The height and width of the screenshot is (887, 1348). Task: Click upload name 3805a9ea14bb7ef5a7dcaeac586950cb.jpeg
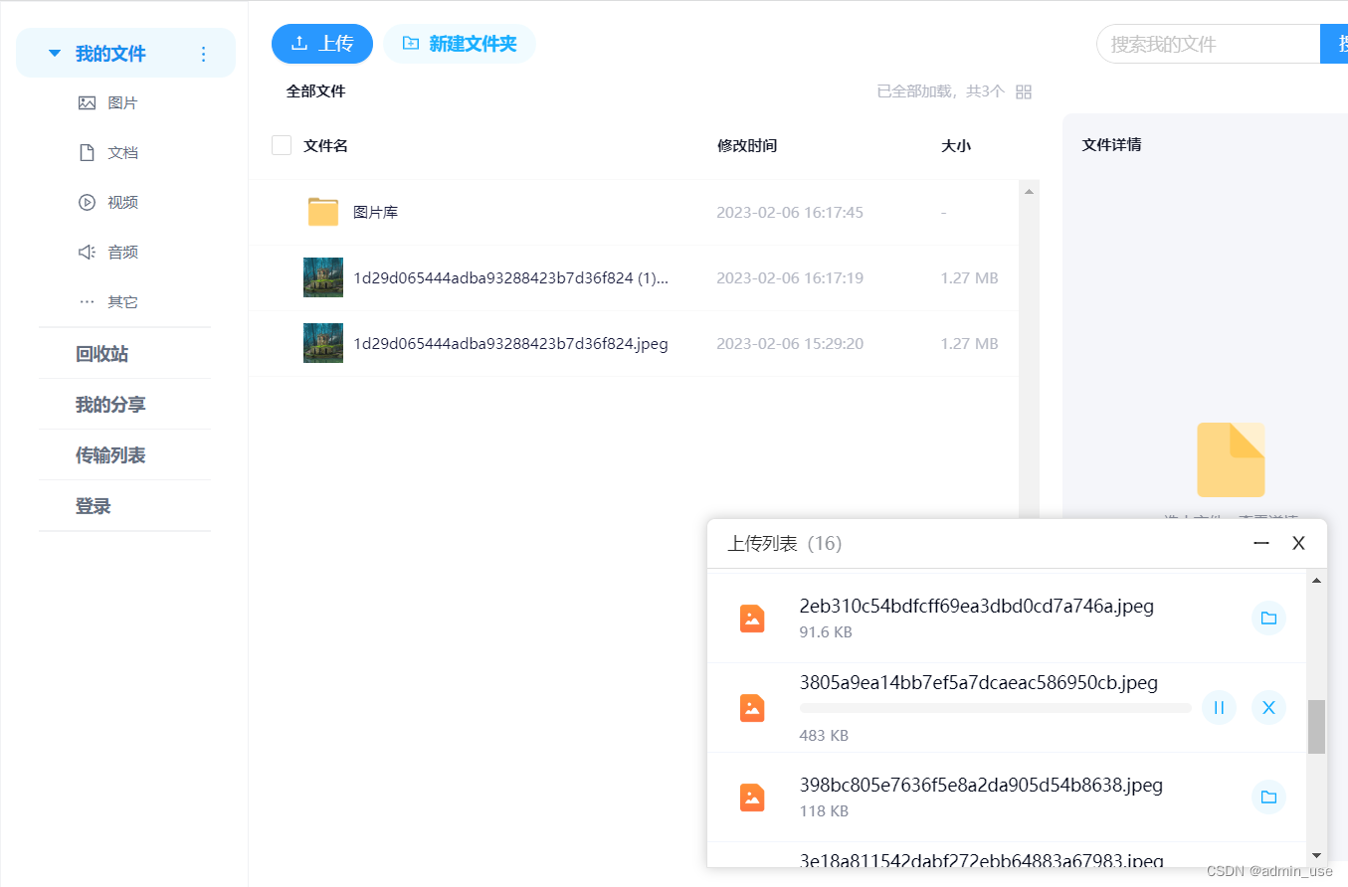pyautogui.click(x=979, y=683)
